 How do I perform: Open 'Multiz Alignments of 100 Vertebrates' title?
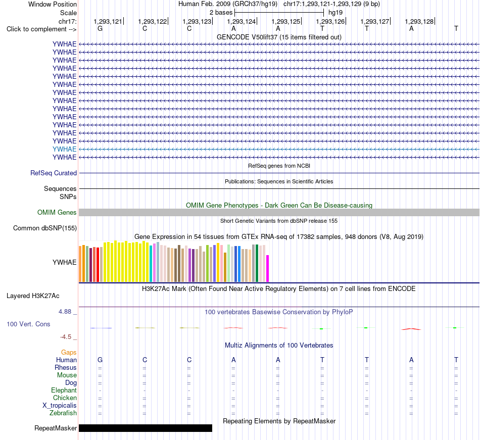click(279, 346)
